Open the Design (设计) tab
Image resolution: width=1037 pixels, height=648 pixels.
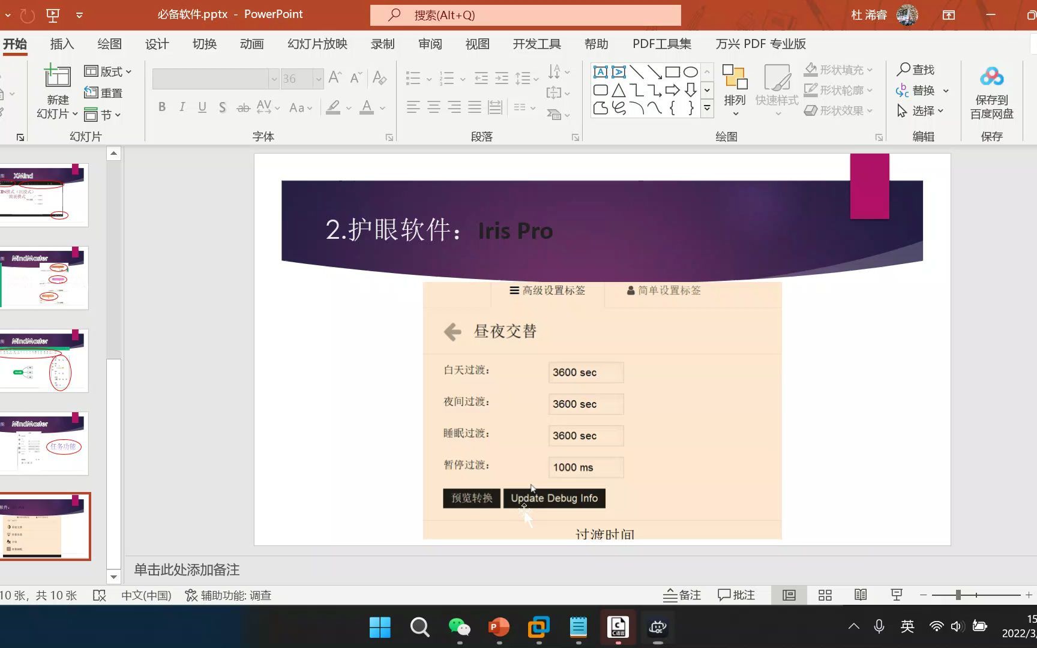157,44
